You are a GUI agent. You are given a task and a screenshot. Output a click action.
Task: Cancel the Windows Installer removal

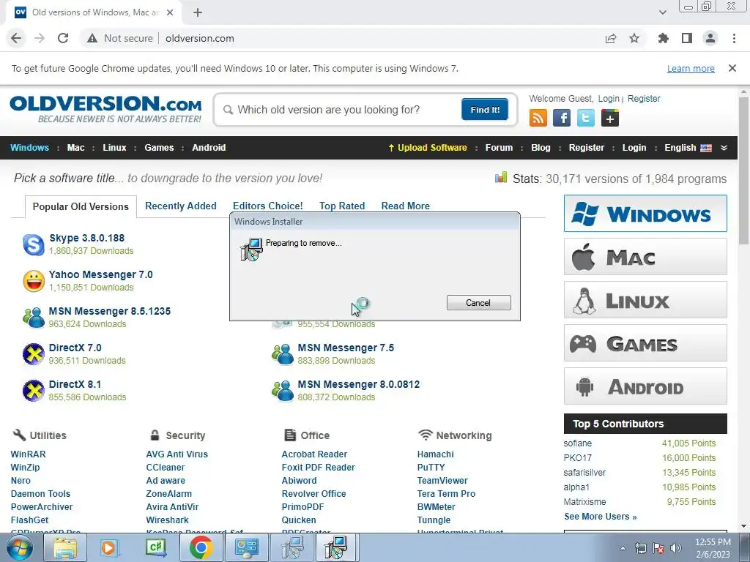pyautogui.click(x=479, y=302)
